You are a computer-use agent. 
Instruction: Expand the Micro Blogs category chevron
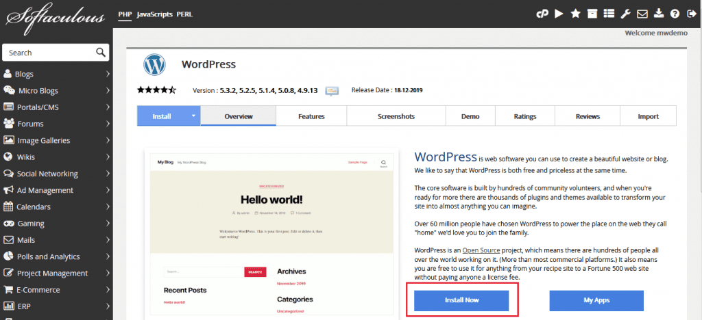click(108, 91)
